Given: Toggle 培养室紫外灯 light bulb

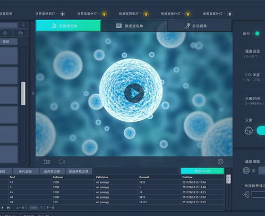Looking at the screenshot, I should [104, 14].
